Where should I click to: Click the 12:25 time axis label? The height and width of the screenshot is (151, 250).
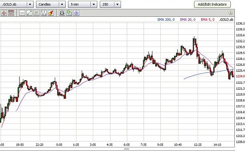click(198, 145)
